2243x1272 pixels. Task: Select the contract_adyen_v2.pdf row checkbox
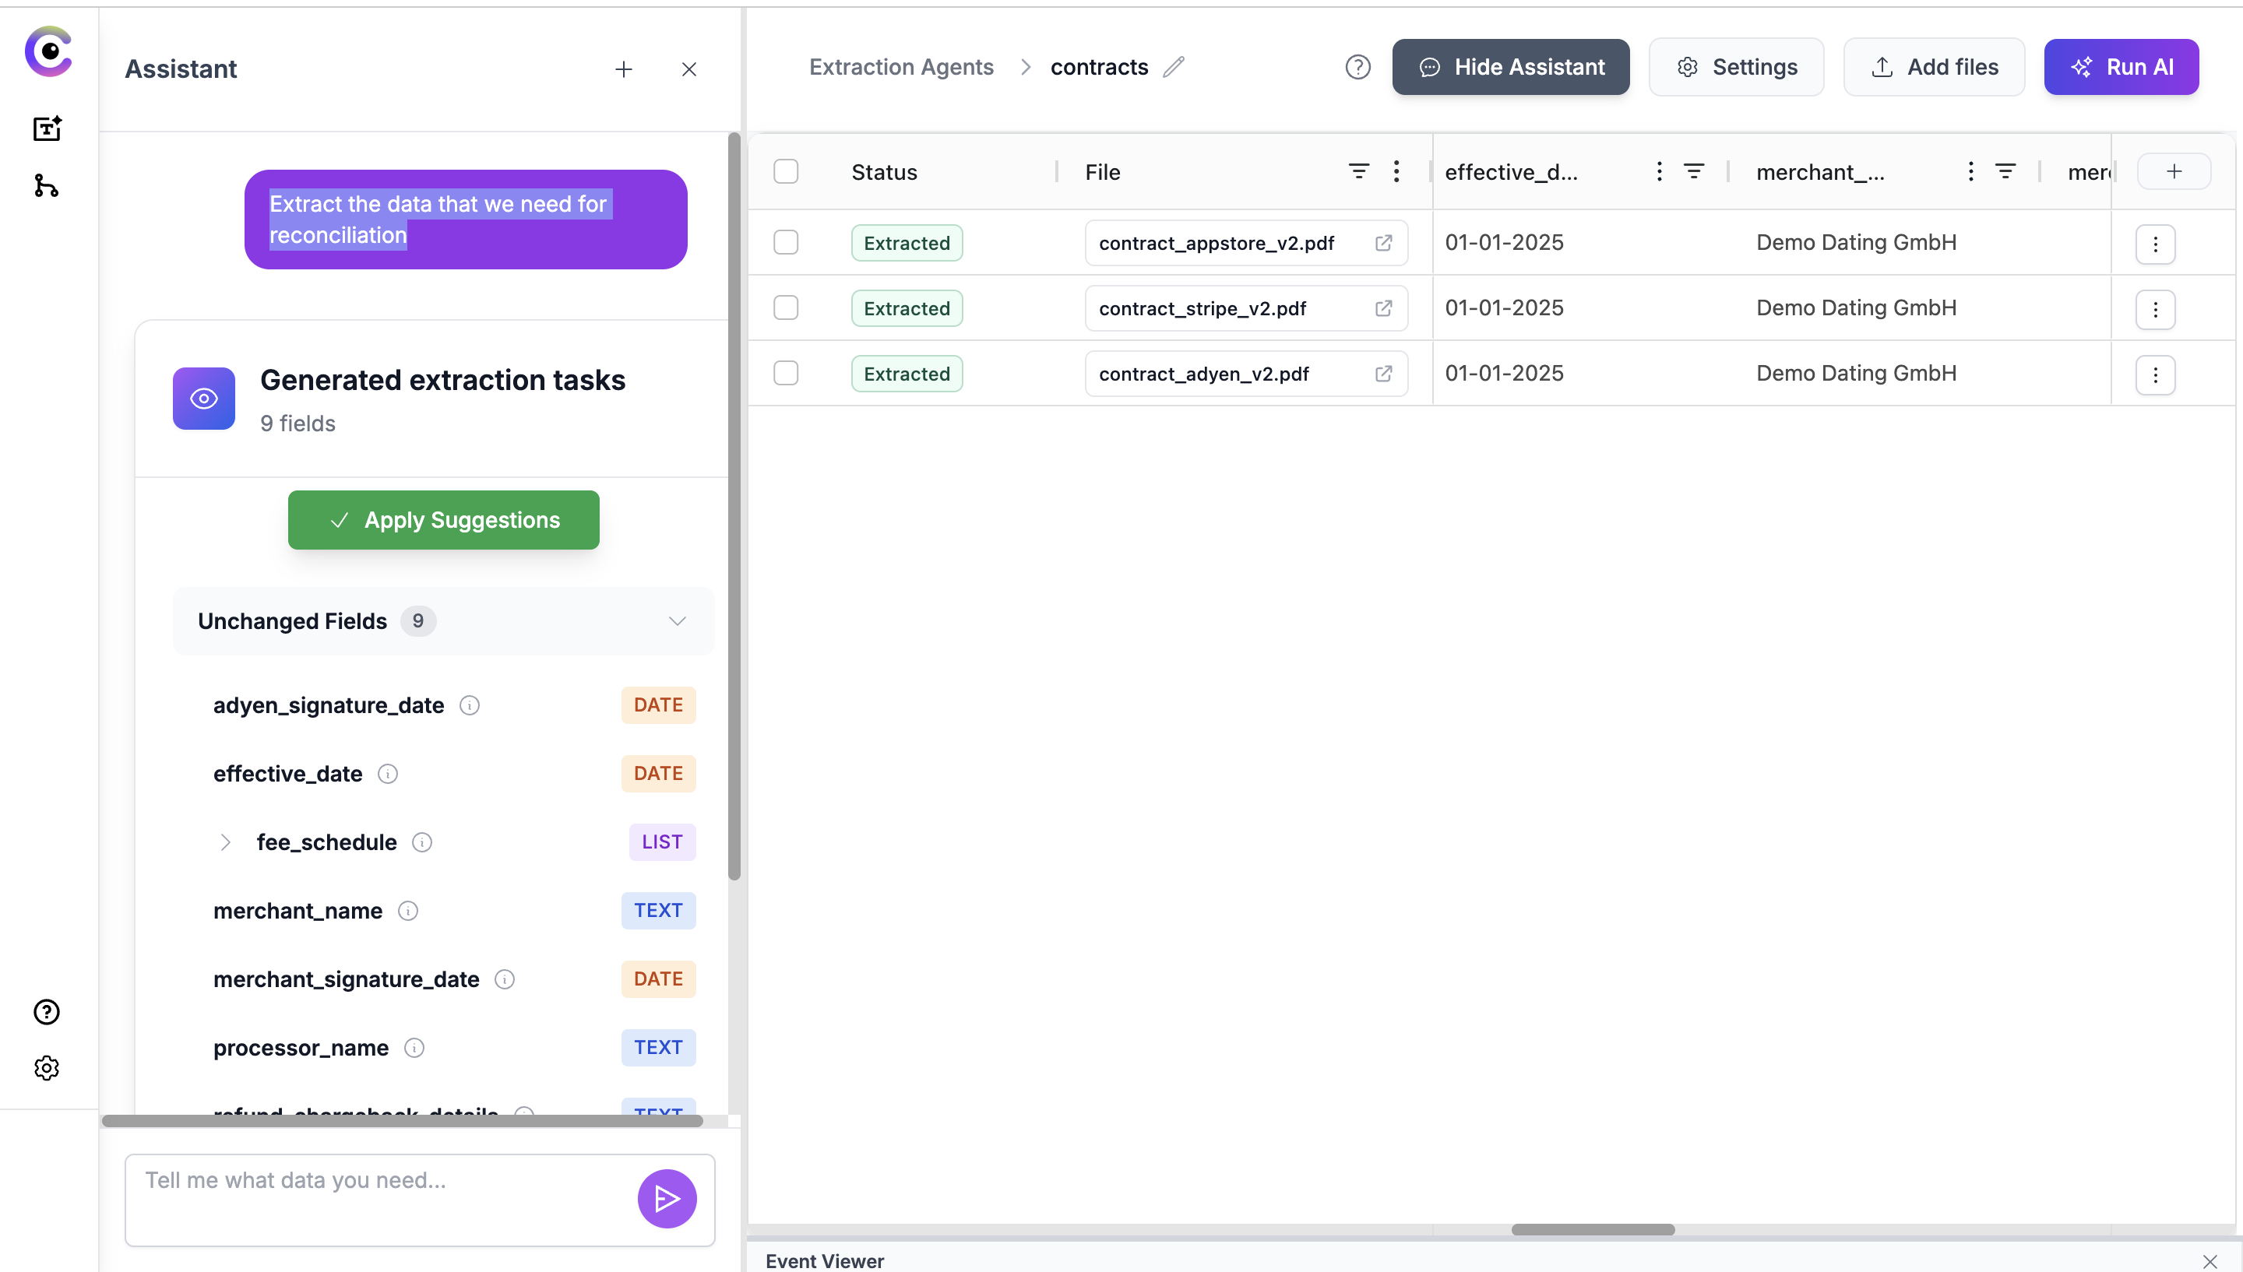click(x=786, y=373)
